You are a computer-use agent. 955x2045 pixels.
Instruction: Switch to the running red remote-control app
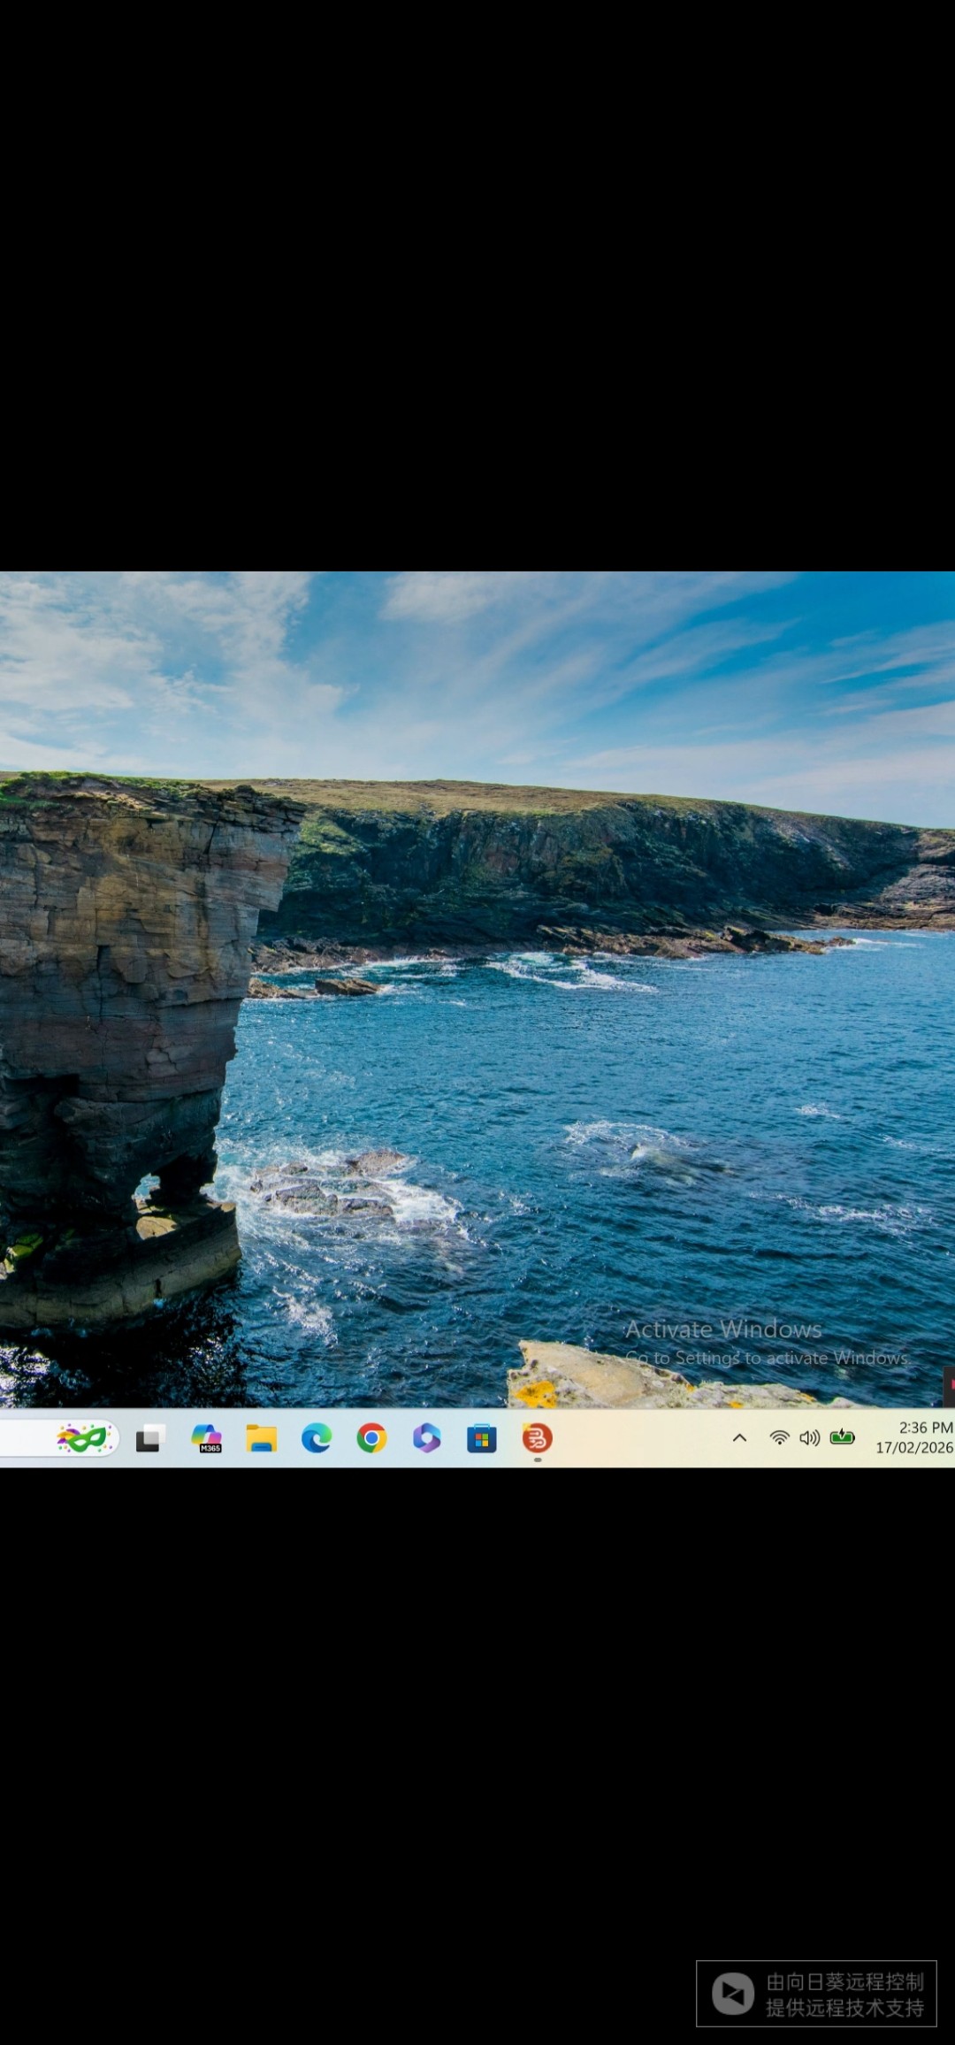537,1439
